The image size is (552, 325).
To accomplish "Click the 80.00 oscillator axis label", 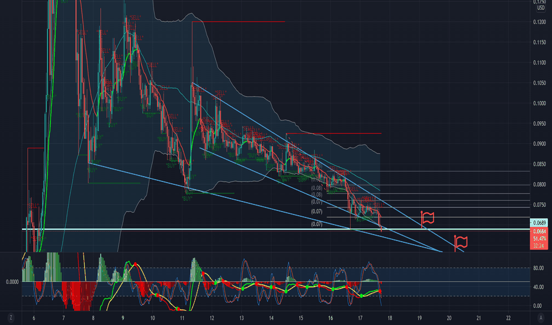I will click(538, 268).
